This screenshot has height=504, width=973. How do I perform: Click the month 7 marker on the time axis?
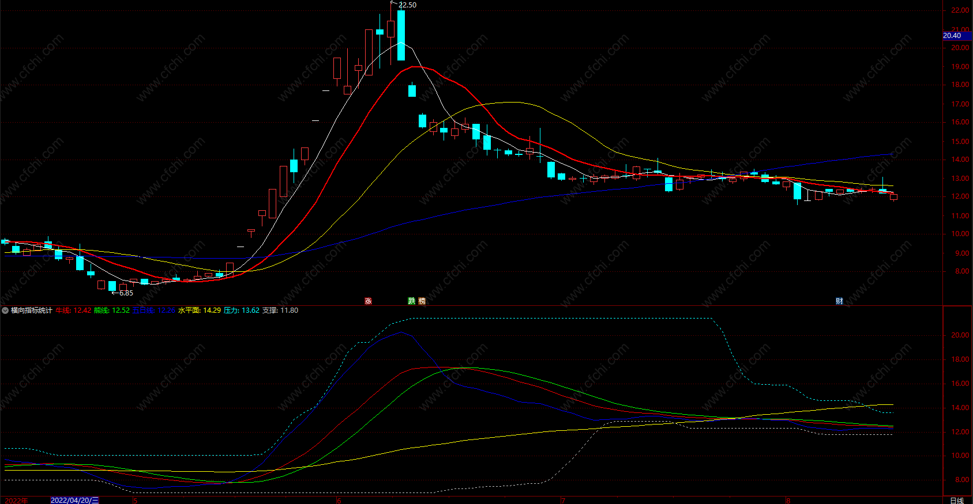coord(563,501)
